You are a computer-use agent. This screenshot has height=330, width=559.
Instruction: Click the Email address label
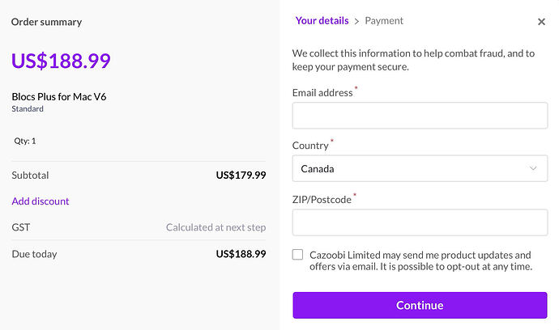[322, 93]
